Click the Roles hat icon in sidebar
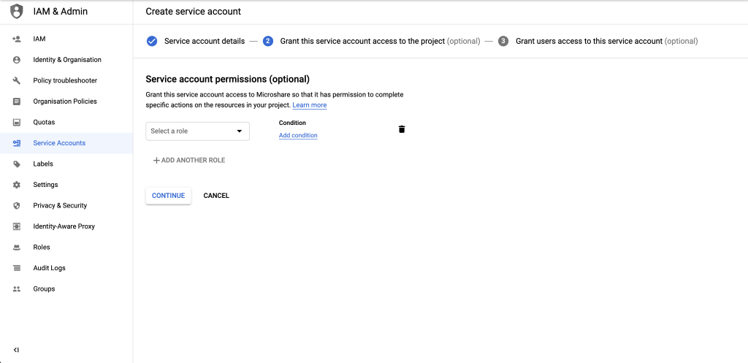 point(16,248)
